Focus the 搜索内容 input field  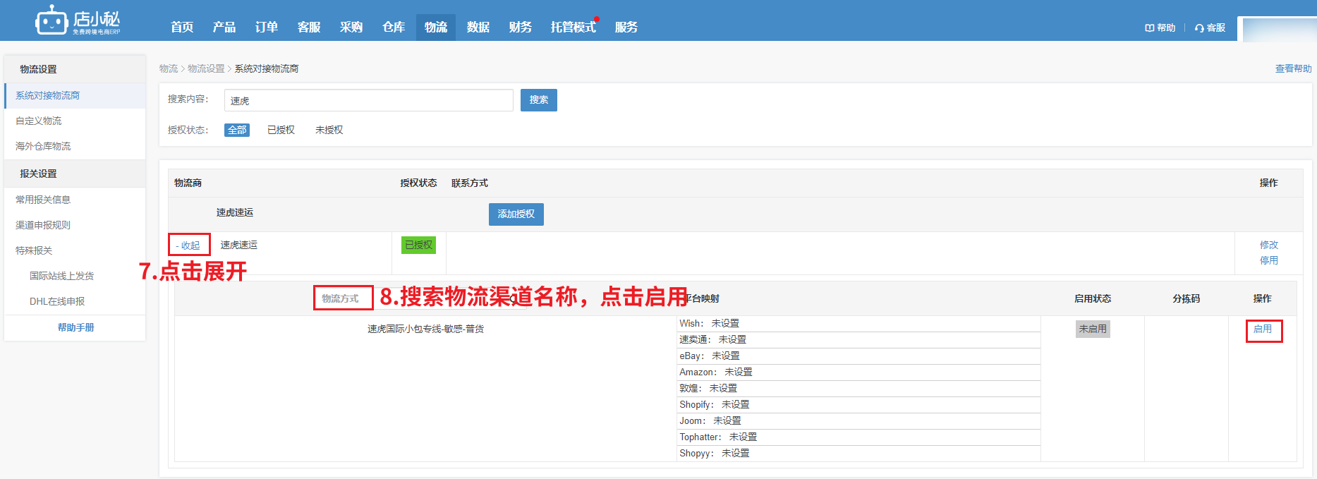[369, 100]
